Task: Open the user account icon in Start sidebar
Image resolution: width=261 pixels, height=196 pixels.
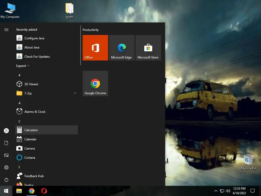Action: point(6,131)
